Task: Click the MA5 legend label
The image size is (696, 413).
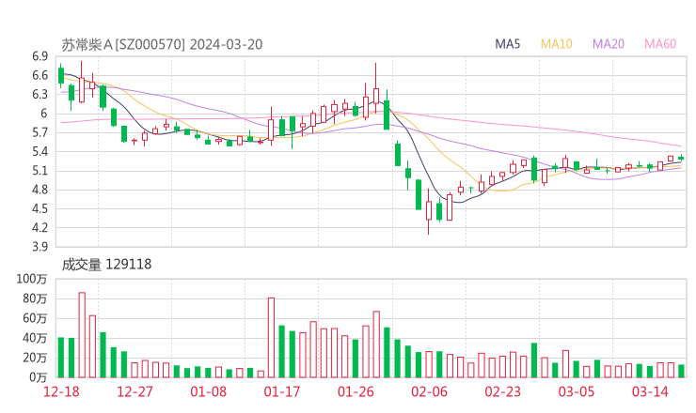Action: (x=507, y=44)
